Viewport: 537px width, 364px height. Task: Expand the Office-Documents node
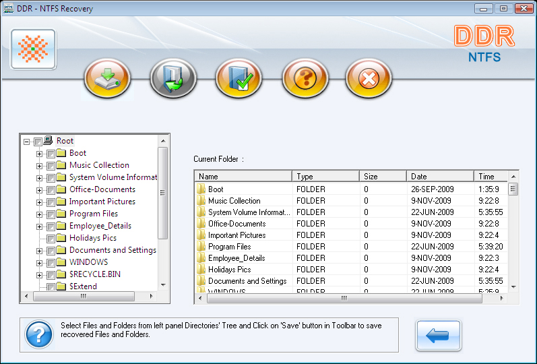(39, 190)
